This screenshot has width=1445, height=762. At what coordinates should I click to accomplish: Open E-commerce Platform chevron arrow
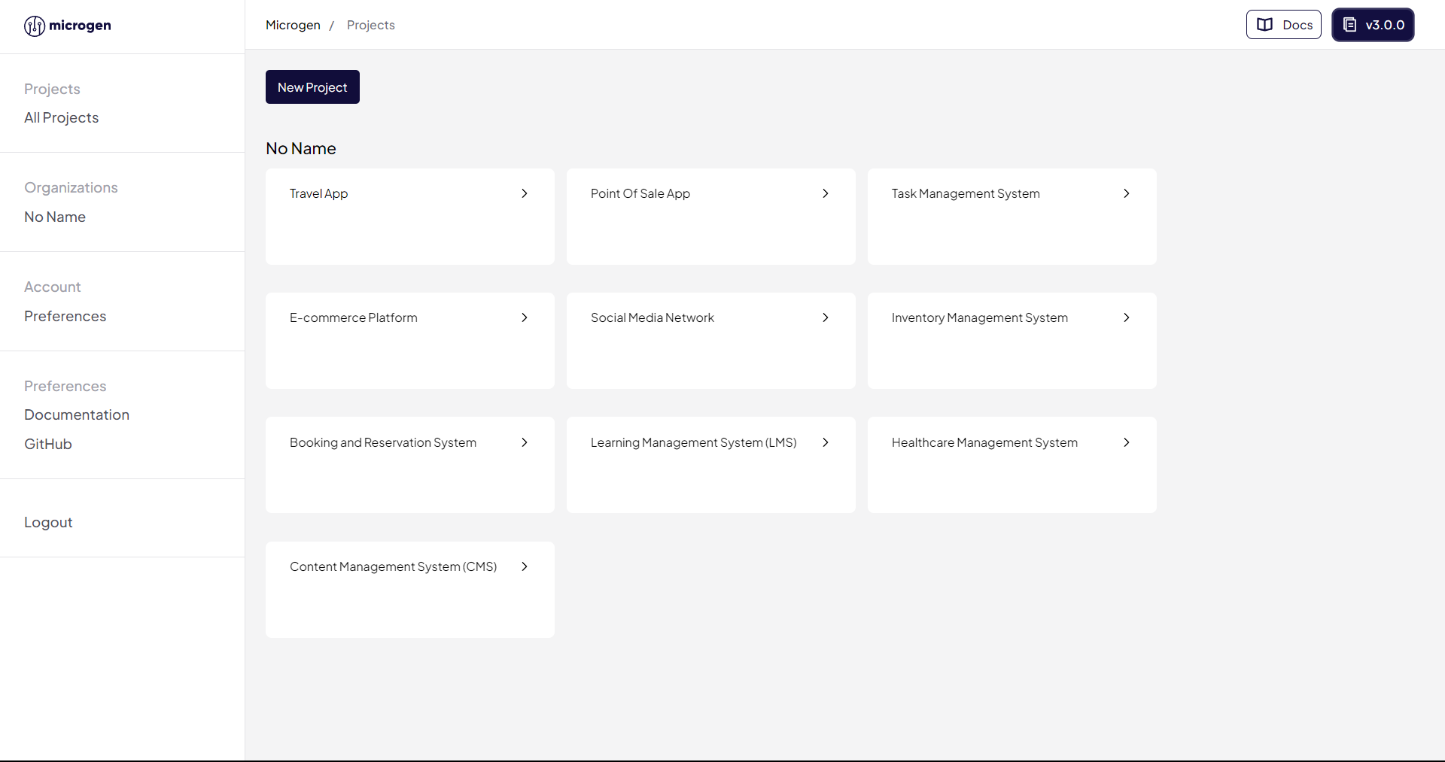coord(525,317)
